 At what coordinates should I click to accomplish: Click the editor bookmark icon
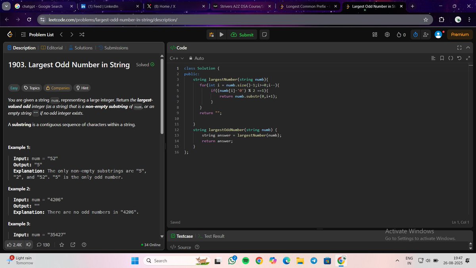[x=442, y=58]
